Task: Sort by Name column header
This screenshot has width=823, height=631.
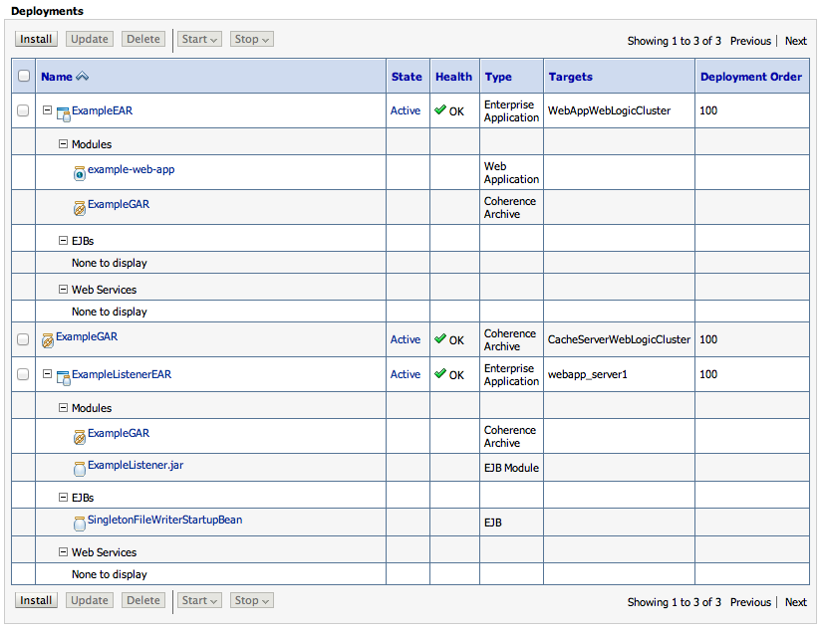Action: tap(57, 77)
